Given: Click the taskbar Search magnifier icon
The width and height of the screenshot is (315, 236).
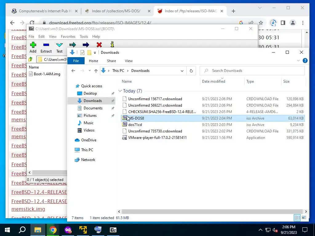Looking at the screenshot, I should [x=22, y=230].
